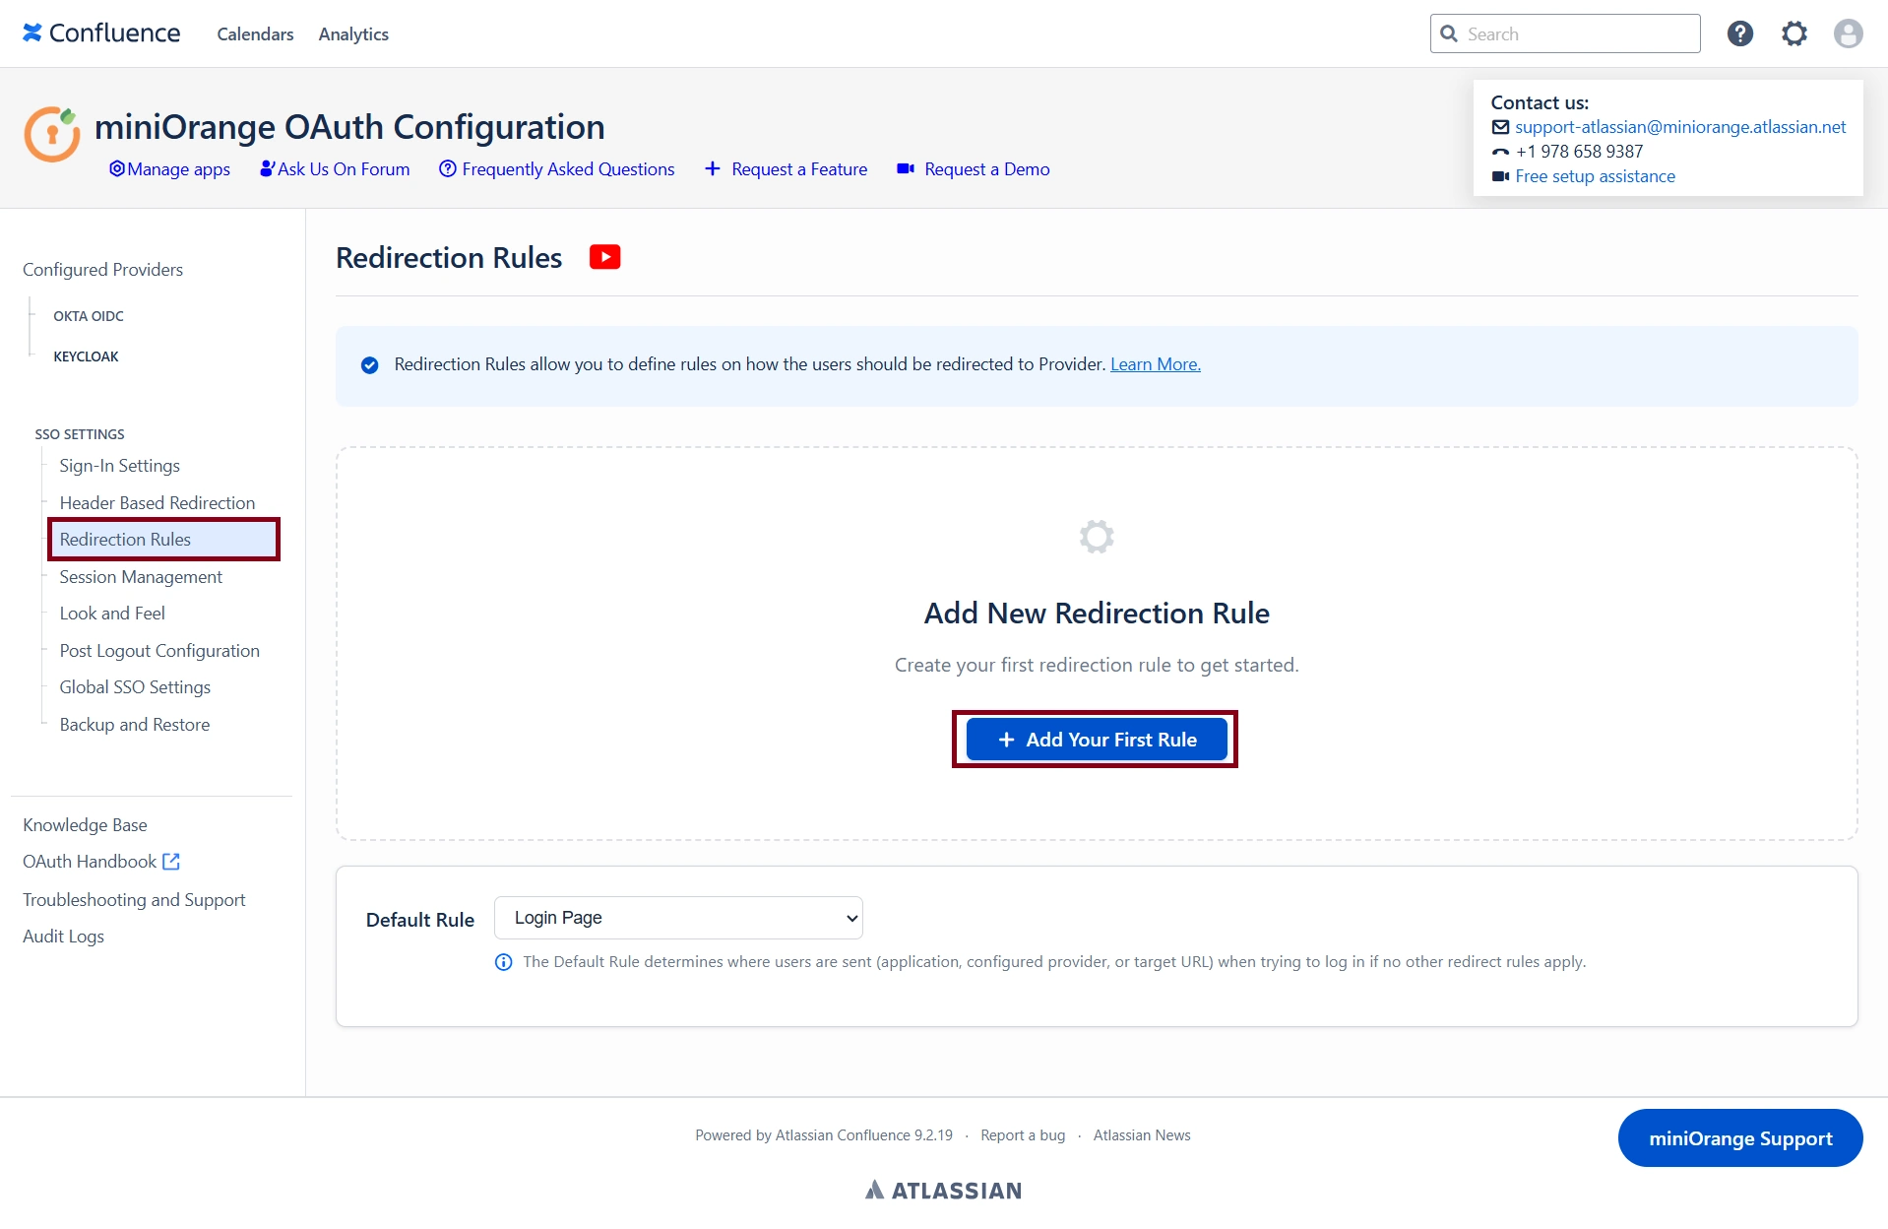Click Report a bug footer link
This screenshot has width=1888, height=1229.
point(1023,1135)
